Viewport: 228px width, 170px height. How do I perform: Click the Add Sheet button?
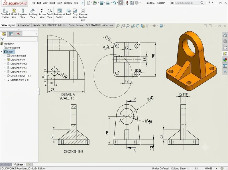29,164
